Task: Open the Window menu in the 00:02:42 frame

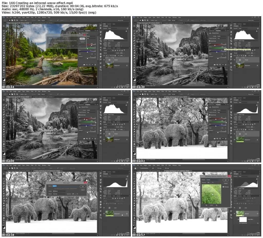Action: [175, 91]
